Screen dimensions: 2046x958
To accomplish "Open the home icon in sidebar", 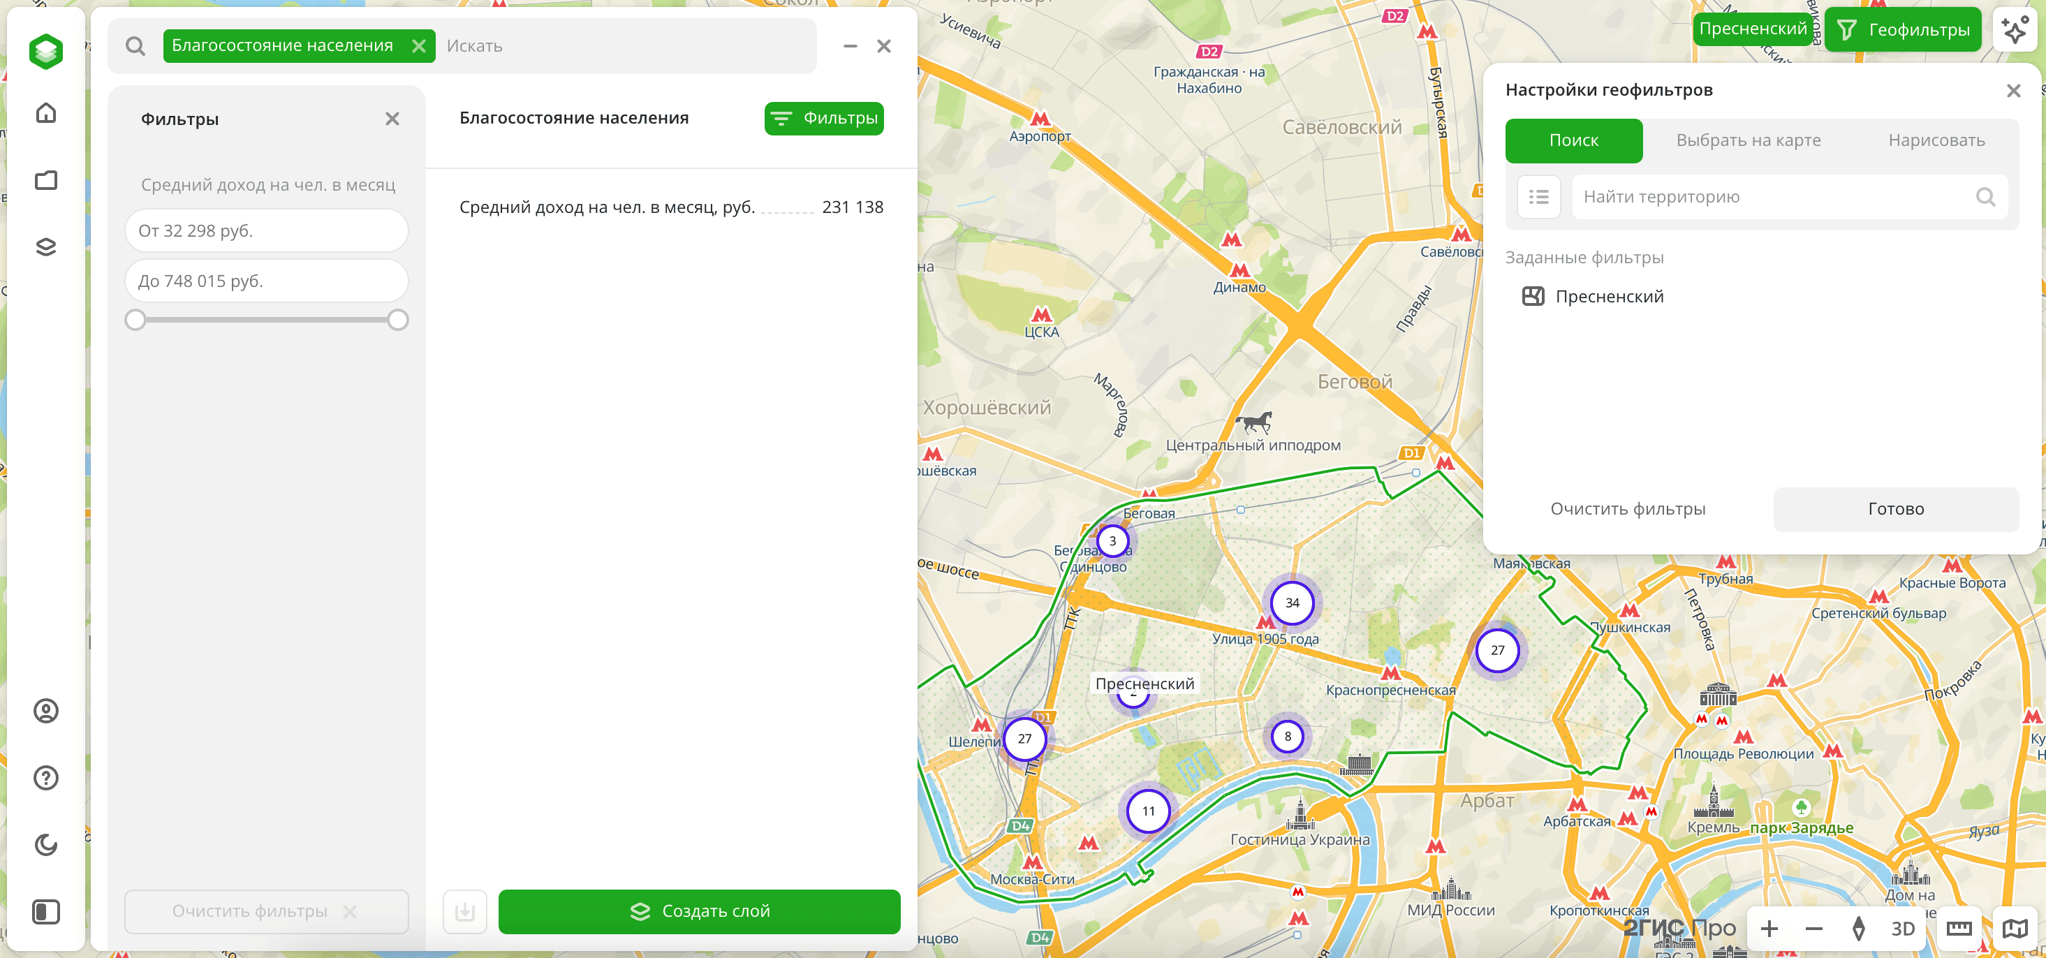I will coord(46,113).
